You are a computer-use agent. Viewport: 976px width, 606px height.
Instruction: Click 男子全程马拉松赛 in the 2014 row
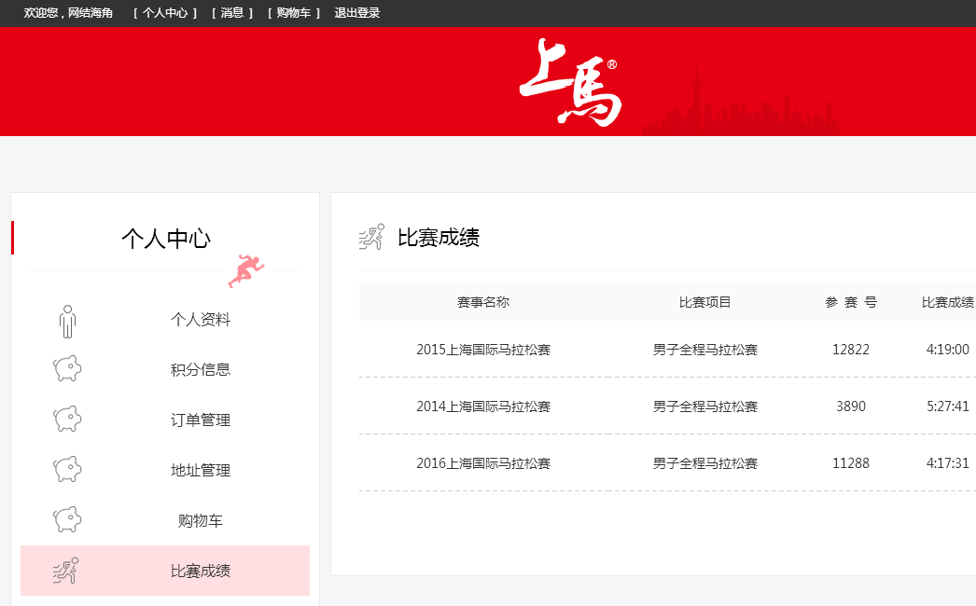(x=705, y=406)
